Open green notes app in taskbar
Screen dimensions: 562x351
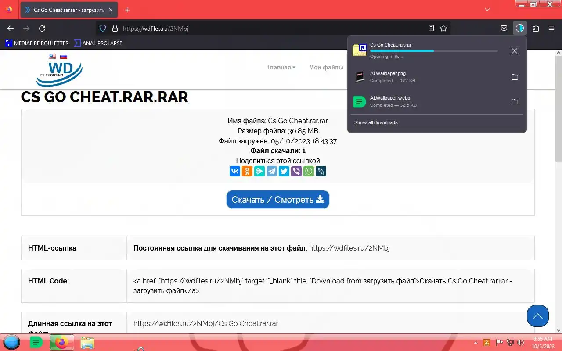point(36,342)
